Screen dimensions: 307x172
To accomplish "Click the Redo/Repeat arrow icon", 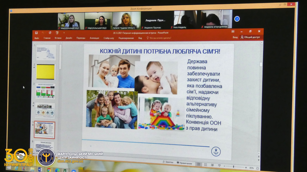I will tap(50, 33).
